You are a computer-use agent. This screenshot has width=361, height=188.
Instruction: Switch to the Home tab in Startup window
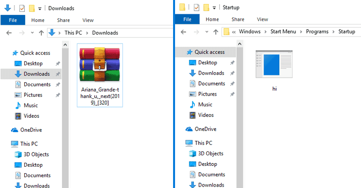[212, 19]
